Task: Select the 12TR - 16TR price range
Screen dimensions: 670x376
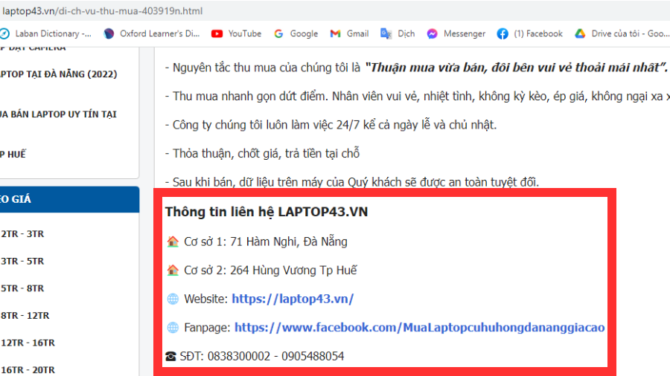Action: click(28, 343)
